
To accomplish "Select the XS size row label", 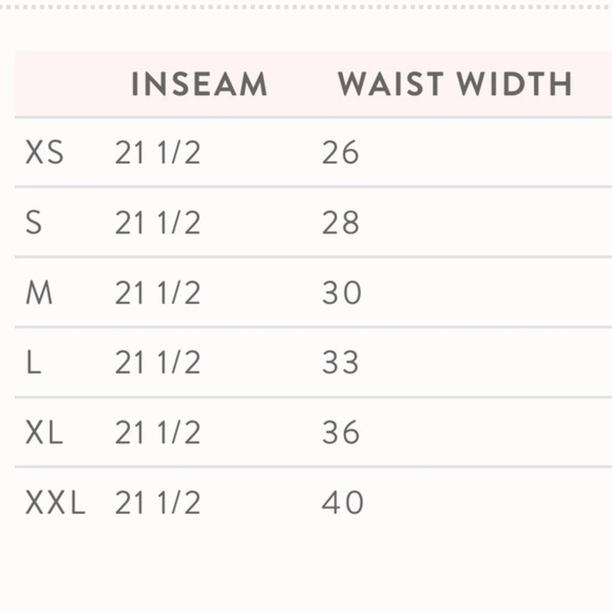I will [45, 152].
